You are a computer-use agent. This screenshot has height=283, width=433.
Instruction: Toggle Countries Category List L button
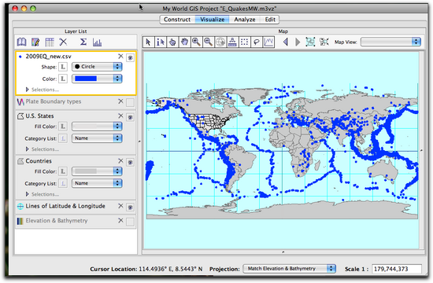[63, 183]
